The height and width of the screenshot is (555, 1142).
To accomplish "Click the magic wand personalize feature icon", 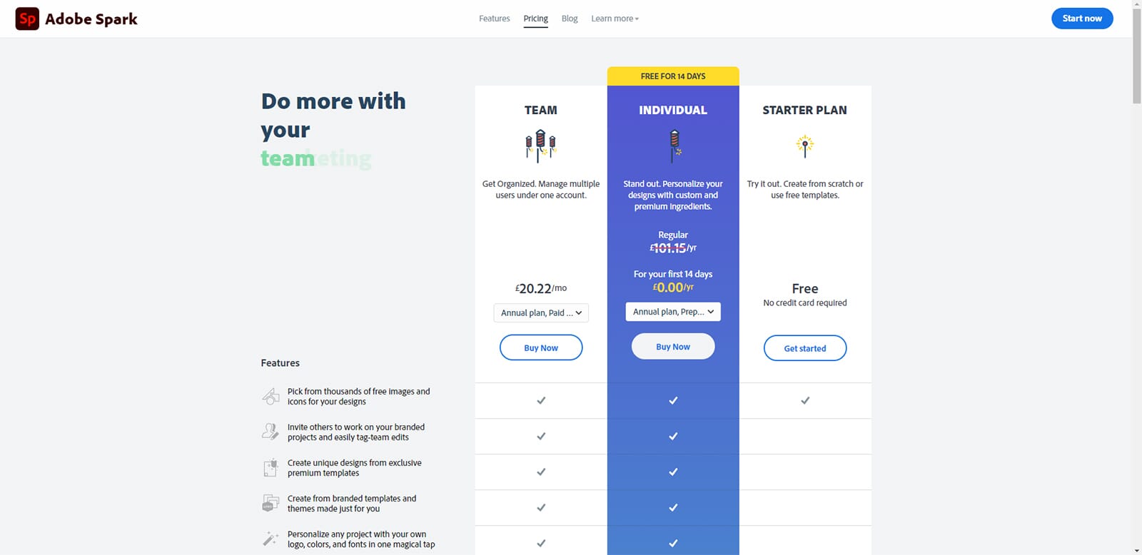I will tap(271, 539).
